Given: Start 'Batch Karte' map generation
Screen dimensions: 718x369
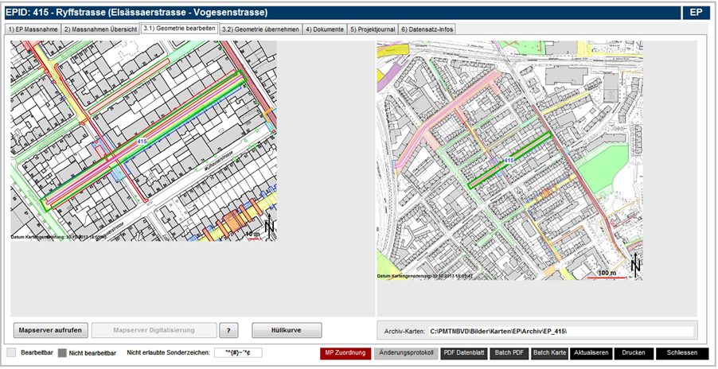Looking at the screenshot, I should click(548, 352).
